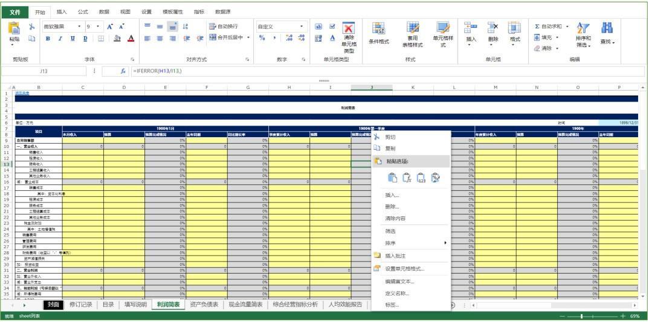Screen dimensions: 649x322
Task: Click the fill color bucket icon
Action: pyautogui.click(x=117, y=39)
